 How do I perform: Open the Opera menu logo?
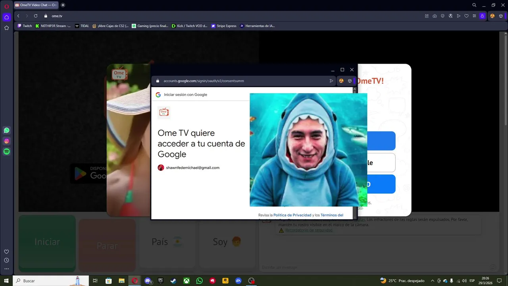click(6, 6)
